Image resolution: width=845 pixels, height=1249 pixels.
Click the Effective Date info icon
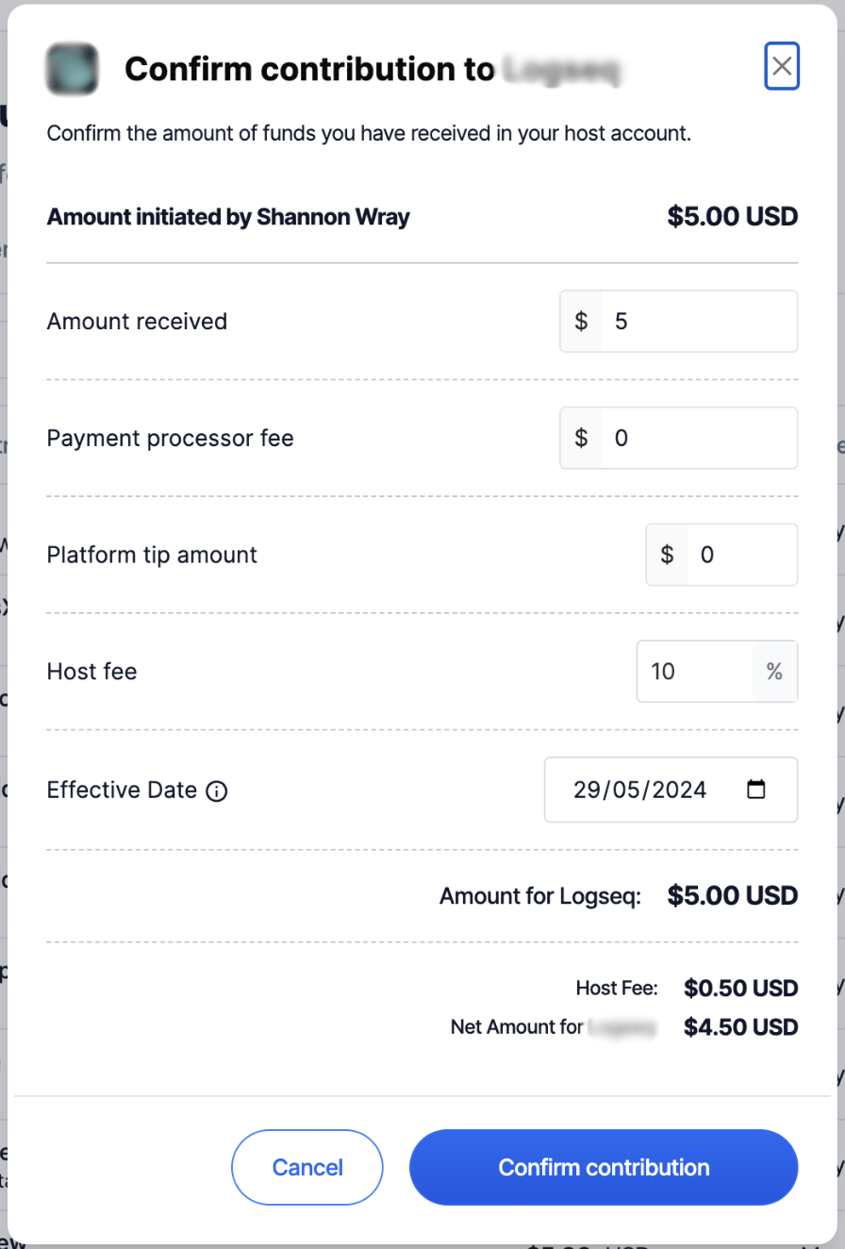(x=216, y=791)
